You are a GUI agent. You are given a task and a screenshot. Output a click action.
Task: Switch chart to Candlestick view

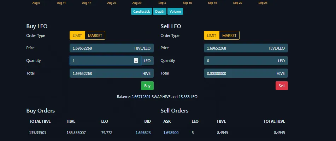(141, 12)
